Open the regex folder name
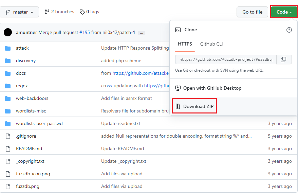 tap(22, 86)
